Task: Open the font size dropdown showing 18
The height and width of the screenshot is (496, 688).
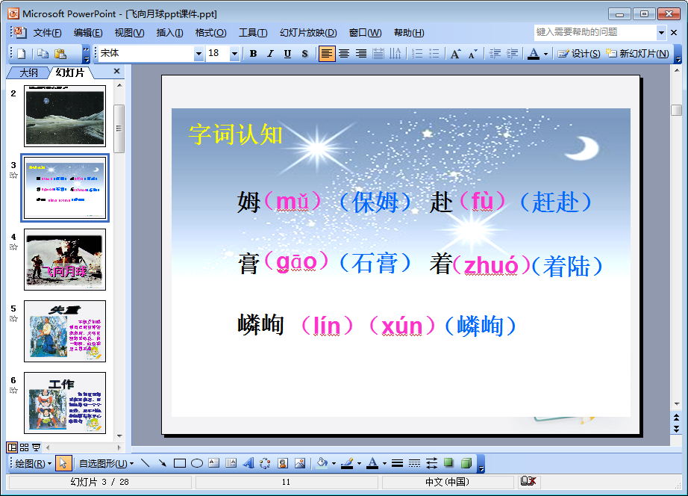Action: click(235, 54)
